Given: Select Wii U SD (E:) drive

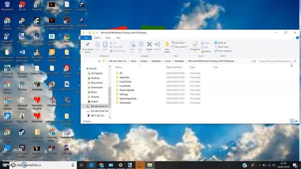Looking at the screenshot, I should click(x=97, y=115).
